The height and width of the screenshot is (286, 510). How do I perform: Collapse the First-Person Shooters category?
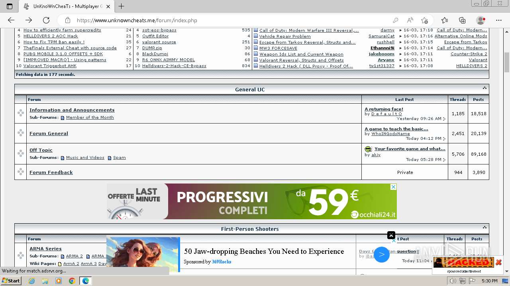pos(484,228)
